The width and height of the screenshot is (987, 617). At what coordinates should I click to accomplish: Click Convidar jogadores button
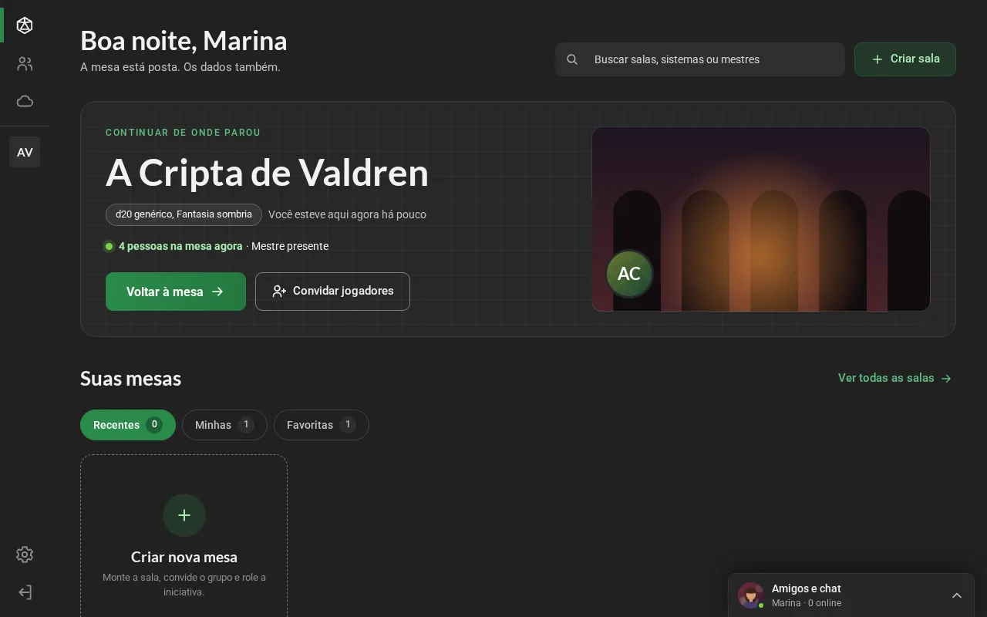pos(332,292)
